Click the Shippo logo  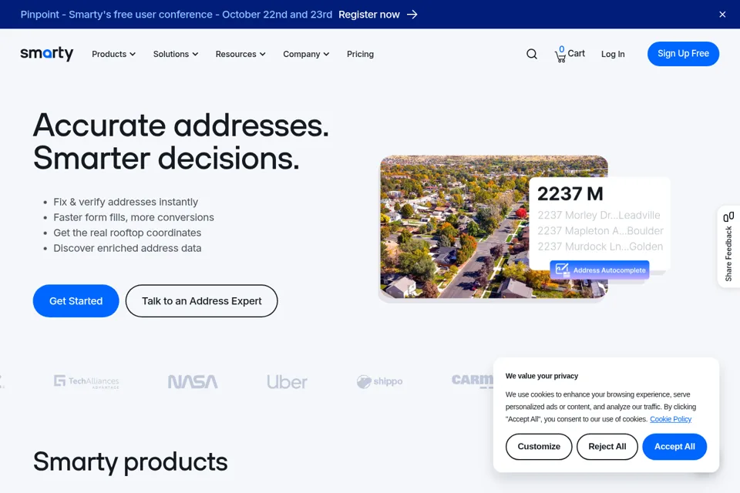click(379, 381)
